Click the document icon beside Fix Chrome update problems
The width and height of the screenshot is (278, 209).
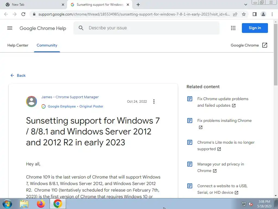tap(190, 99)
